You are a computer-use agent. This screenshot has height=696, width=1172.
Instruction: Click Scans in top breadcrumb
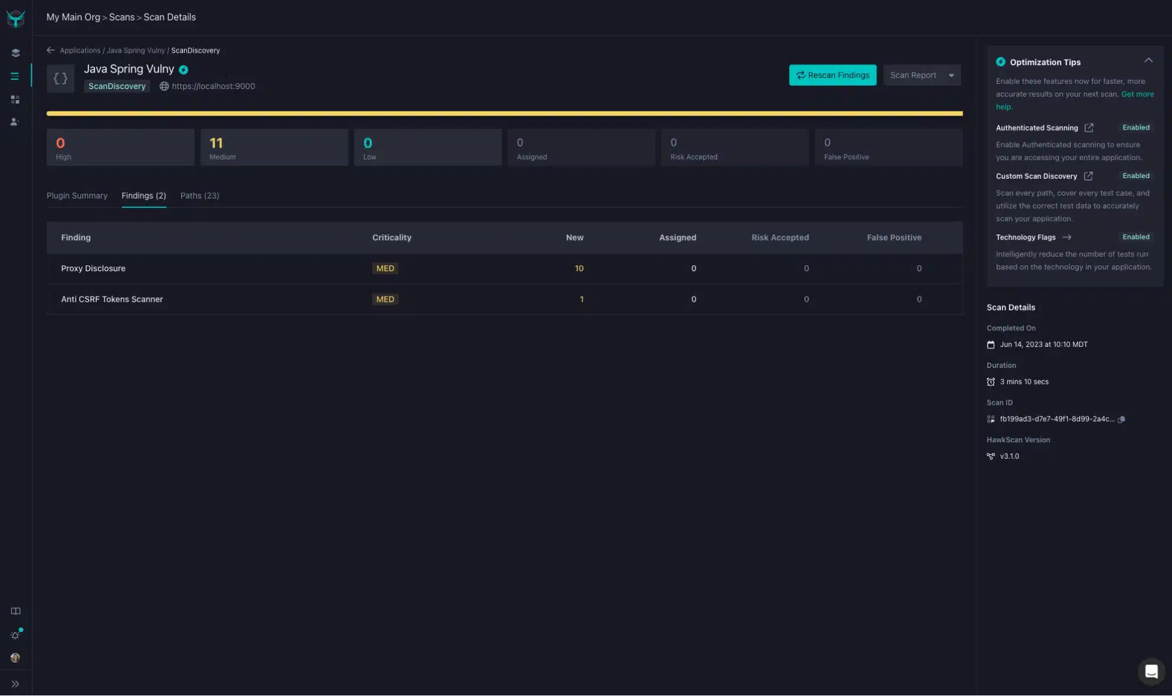pyautogui.click(x=122, y=17)
